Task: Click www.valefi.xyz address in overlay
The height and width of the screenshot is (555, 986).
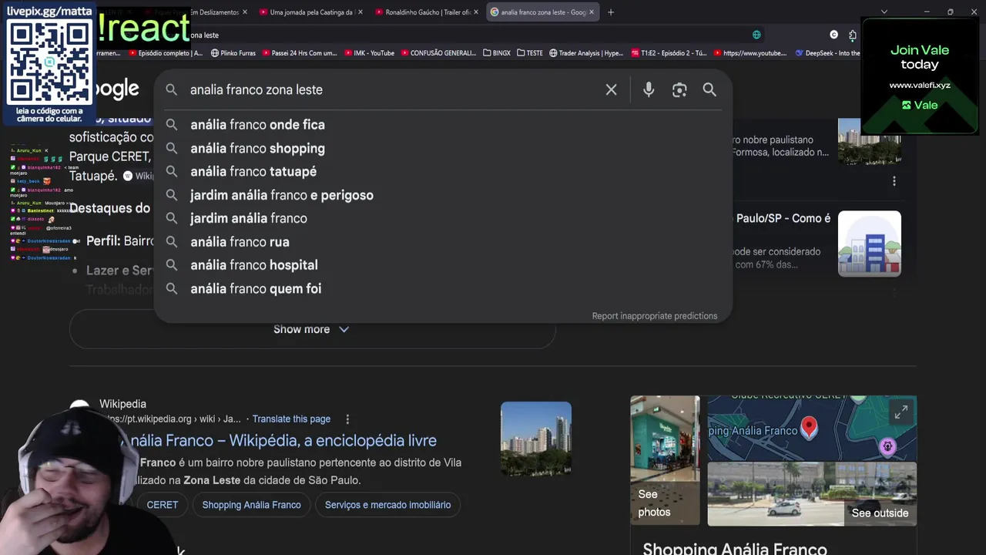Action: pos(920,85)
